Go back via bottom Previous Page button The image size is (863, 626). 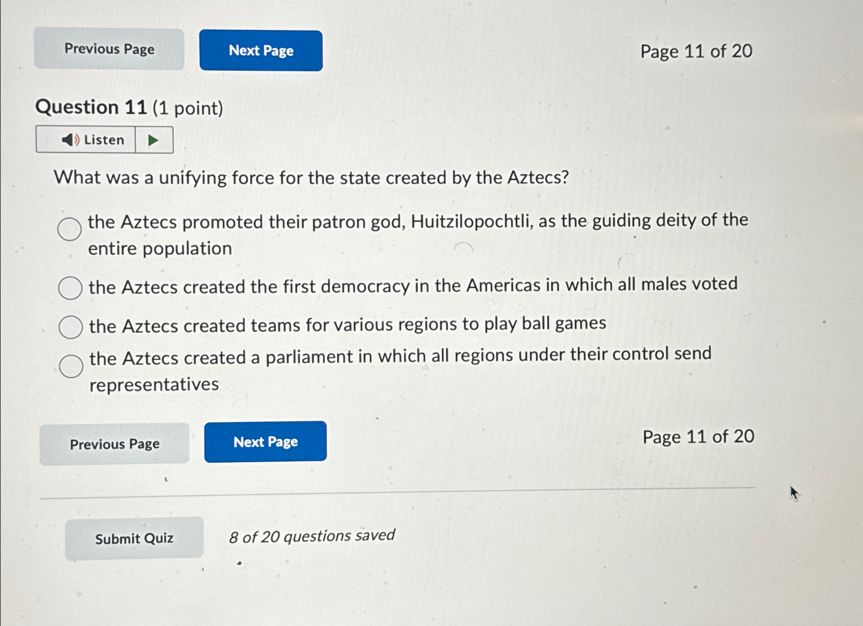pyautogui.click(x=114, y=443)
